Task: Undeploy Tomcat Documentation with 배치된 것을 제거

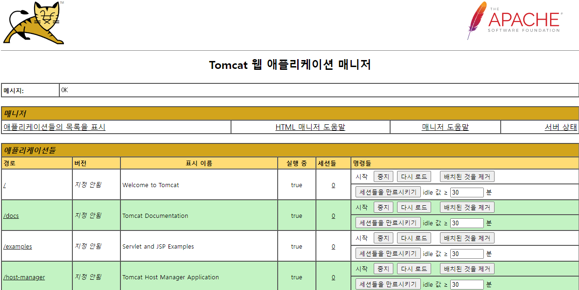Action: [x=467, y=207]
